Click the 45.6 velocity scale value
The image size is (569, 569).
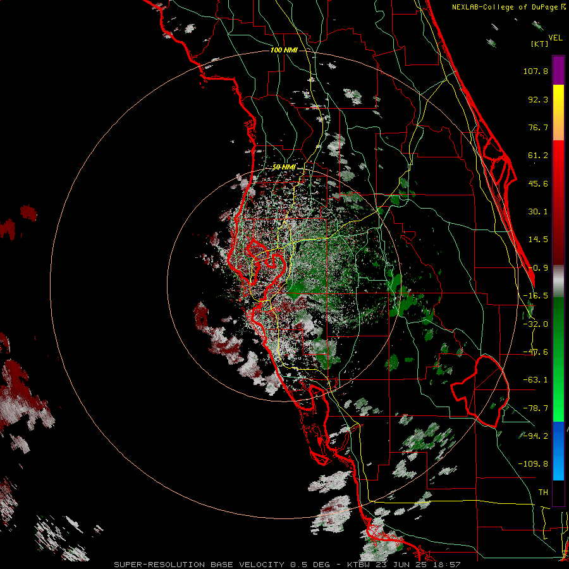538,183
